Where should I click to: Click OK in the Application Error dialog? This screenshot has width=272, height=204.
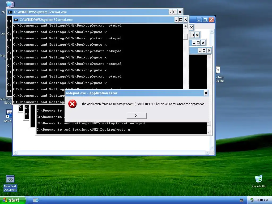137,116
